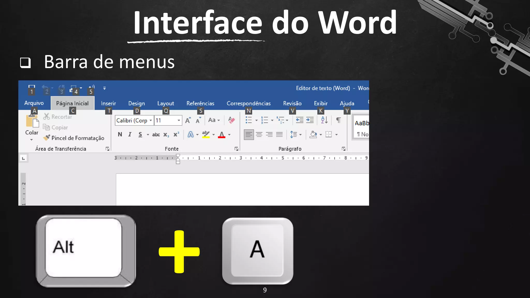Click the Multilevel List icon

click(x=280, y=120)
